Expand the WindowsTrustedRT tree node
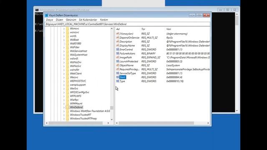The image size is (267, 150). click(x=64, y=115)
